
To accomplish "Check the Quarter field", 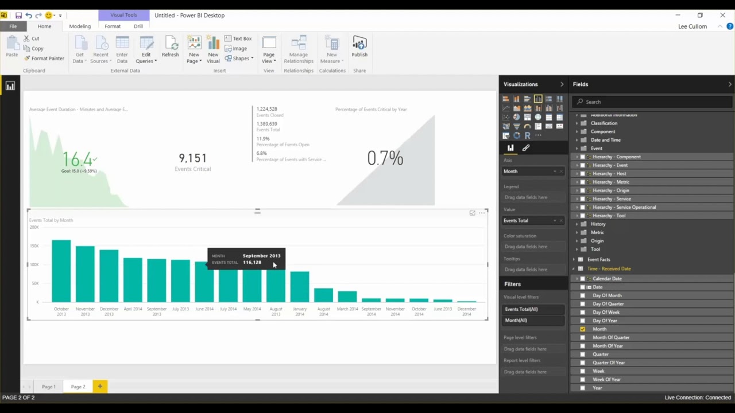I will pos(583,354).
